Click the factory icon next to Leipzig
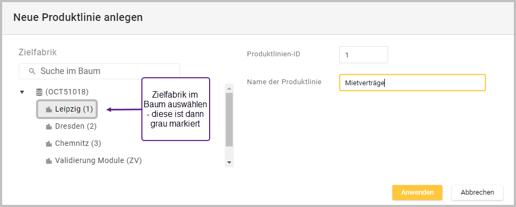Screen dimensions: 516x207 coord(49,109)
